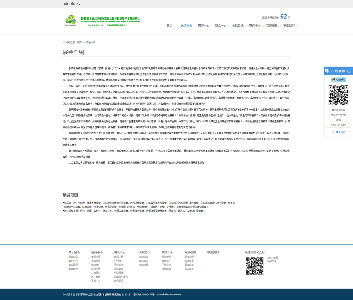Image resolution: width=353 pixels, height=300 pixels.
Task: Open the 首页 navigation menu item
Action: pyautogui.click(x=169, y=26)
